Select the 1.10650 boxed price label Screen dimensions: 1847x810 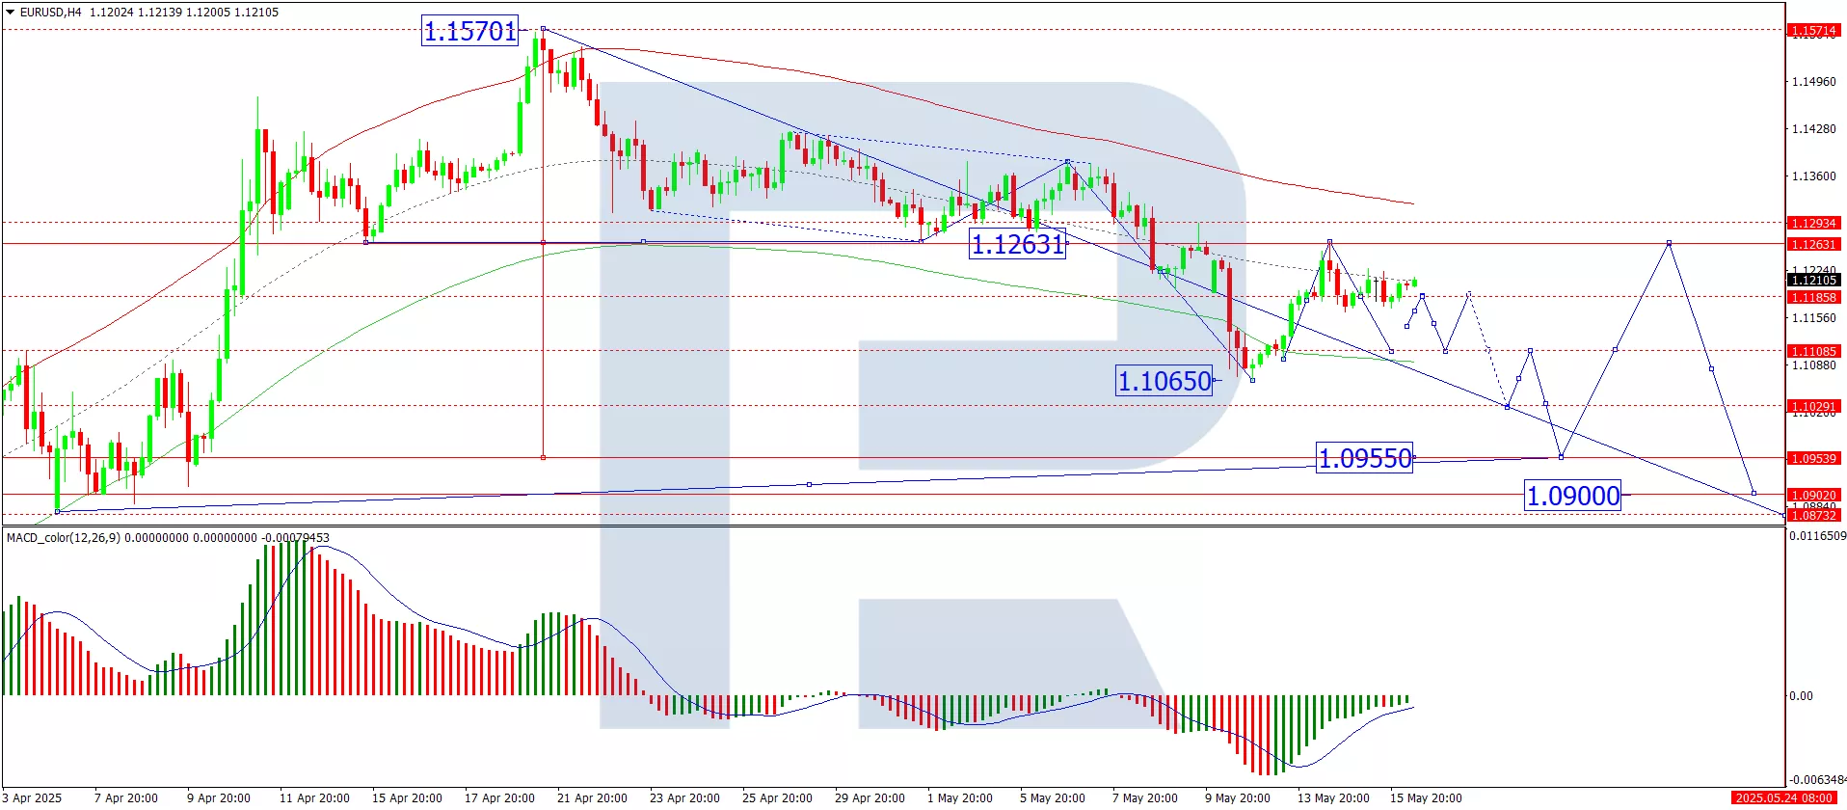[1164, 381]
